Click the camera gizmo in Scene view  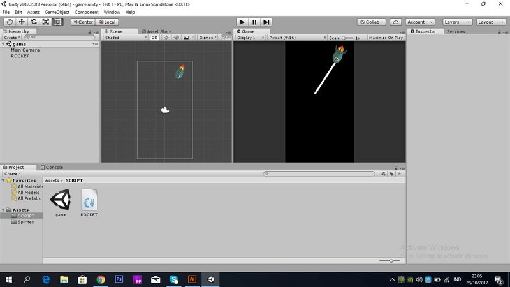pyautogui.click(x=165, y=110)
